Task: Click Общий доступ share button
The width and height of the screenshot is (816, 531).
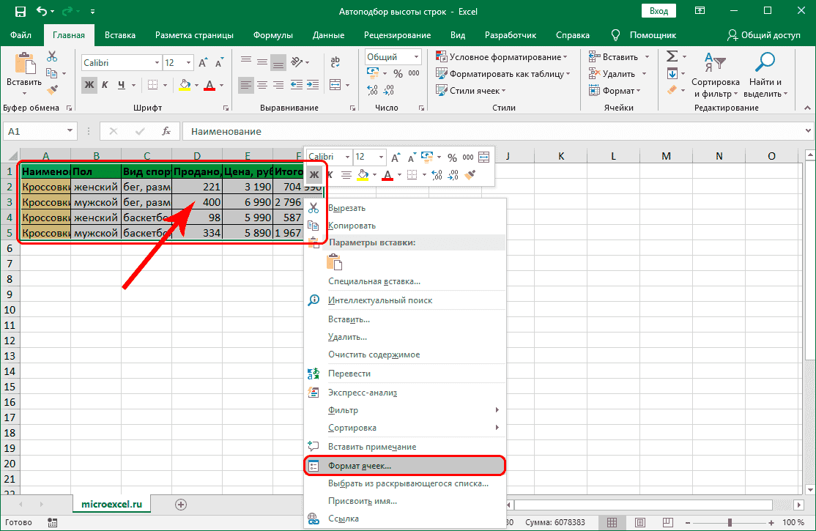Action: pos(763,34)
